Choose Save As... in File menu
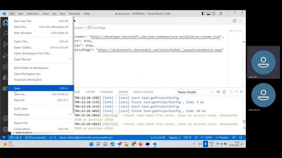Viewport: 282px width, 158px height. pyautogui.click(x=41, y=94)
